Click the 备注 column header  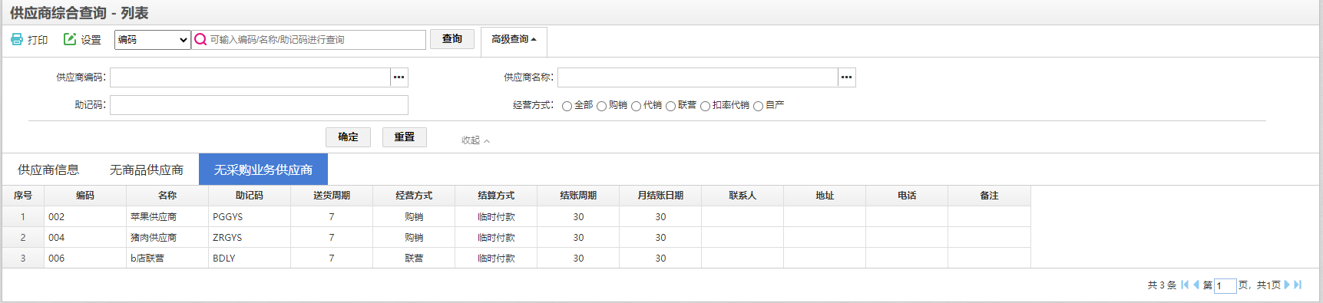(x=989, y=196)
